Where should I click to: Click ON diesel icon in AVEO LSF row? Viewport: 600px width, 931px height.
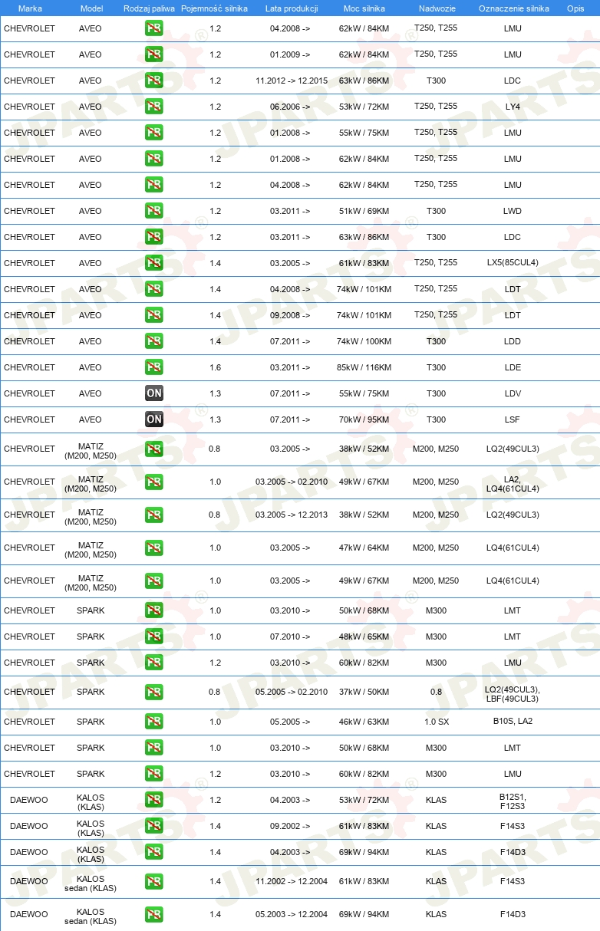(154, 419)
